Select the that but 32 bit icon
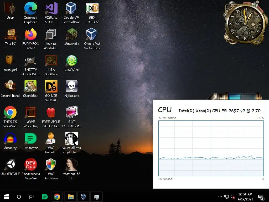Image resolution: width=269 pixels, height=202 pixels. click(71, 169)
